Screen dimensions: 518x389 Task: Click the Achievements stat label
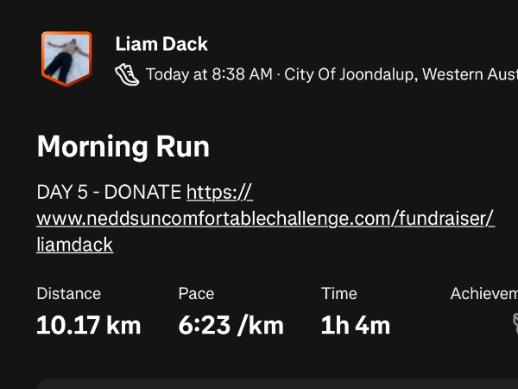tap(483, 294)
